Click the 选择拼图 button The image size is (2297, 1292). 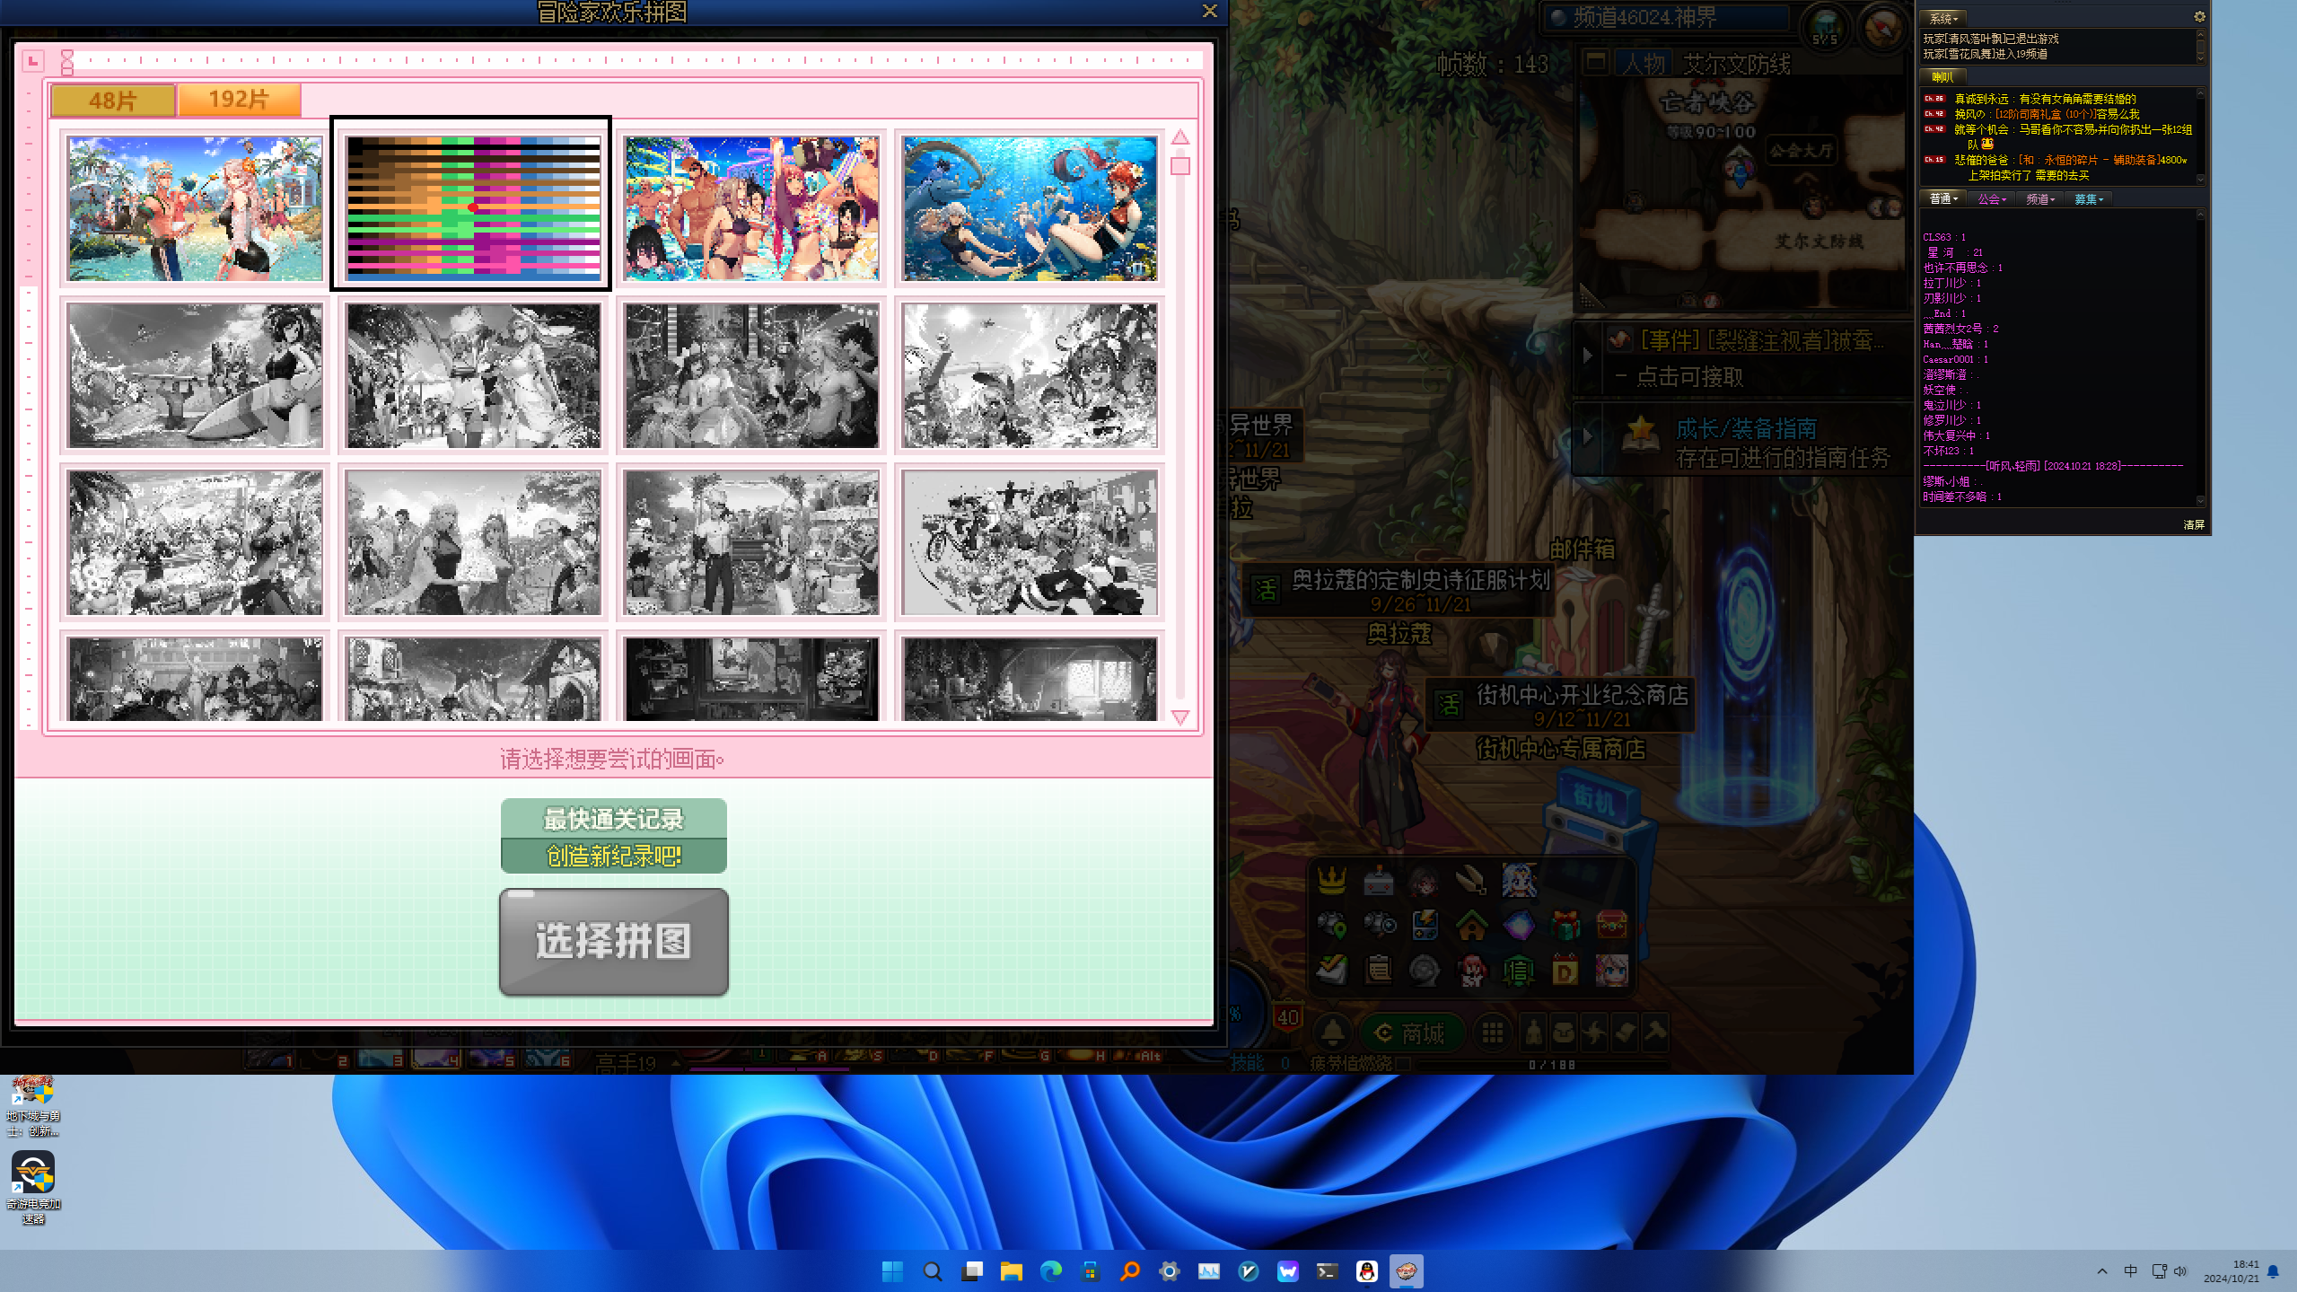(x=613, y=942)
